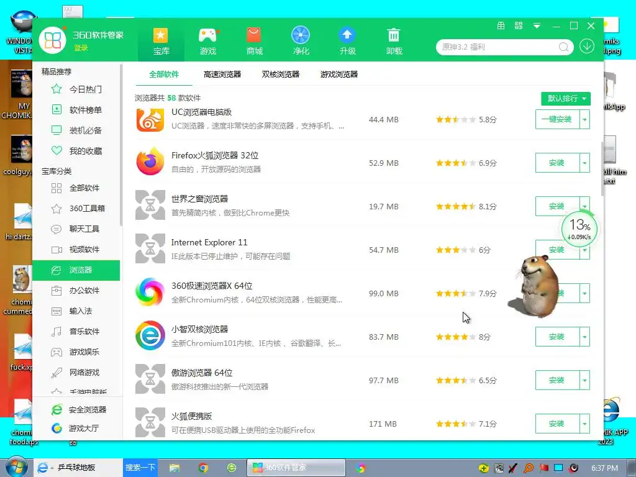
Task: Install 世界之窗浏览器
Action: click(557, 206)
